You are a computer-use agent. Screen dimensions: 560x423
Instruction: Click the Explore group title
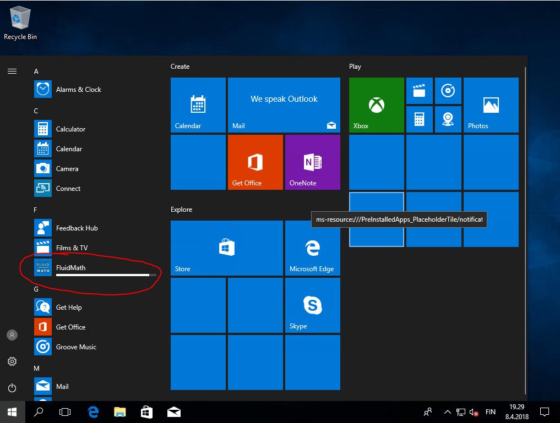click(x=181, y=210)
